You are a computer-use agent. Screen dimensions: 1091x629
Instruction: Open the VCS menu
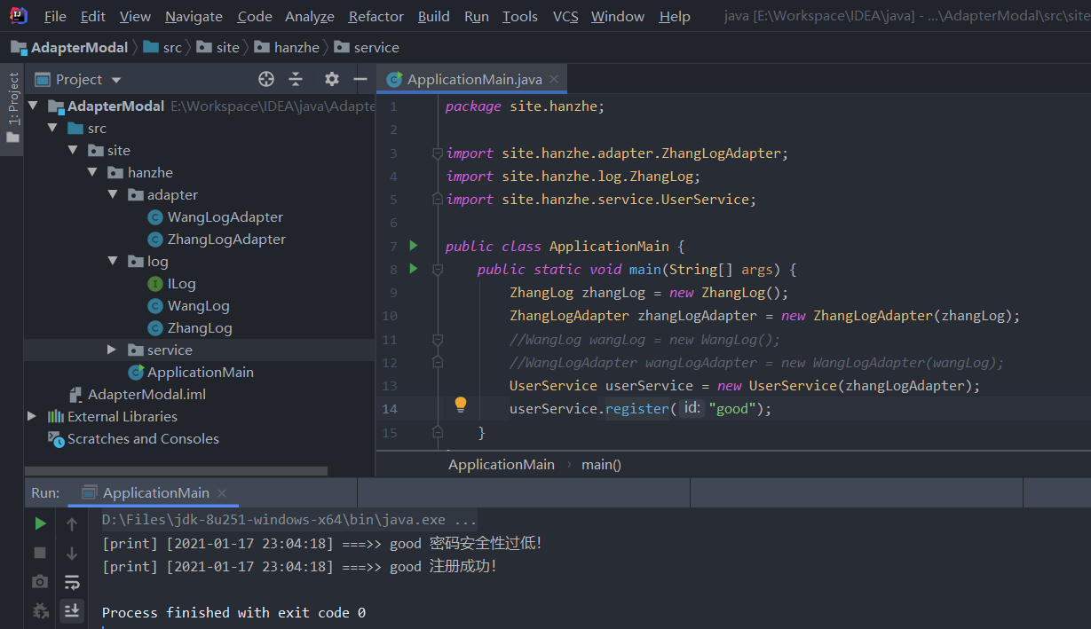565,16
